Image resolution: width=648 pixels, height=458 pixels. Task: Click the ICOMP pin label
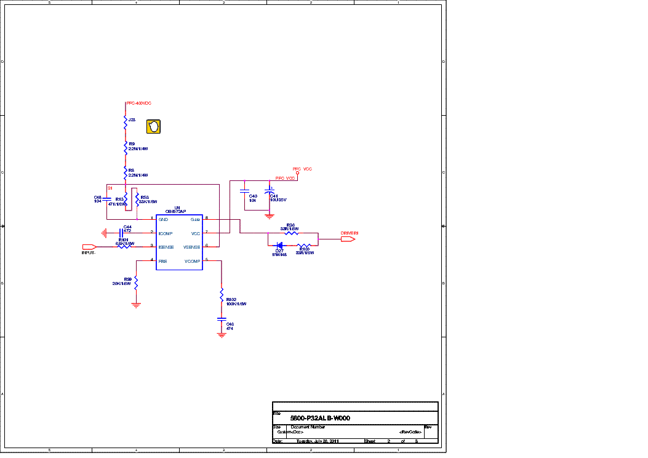point(166,233)
